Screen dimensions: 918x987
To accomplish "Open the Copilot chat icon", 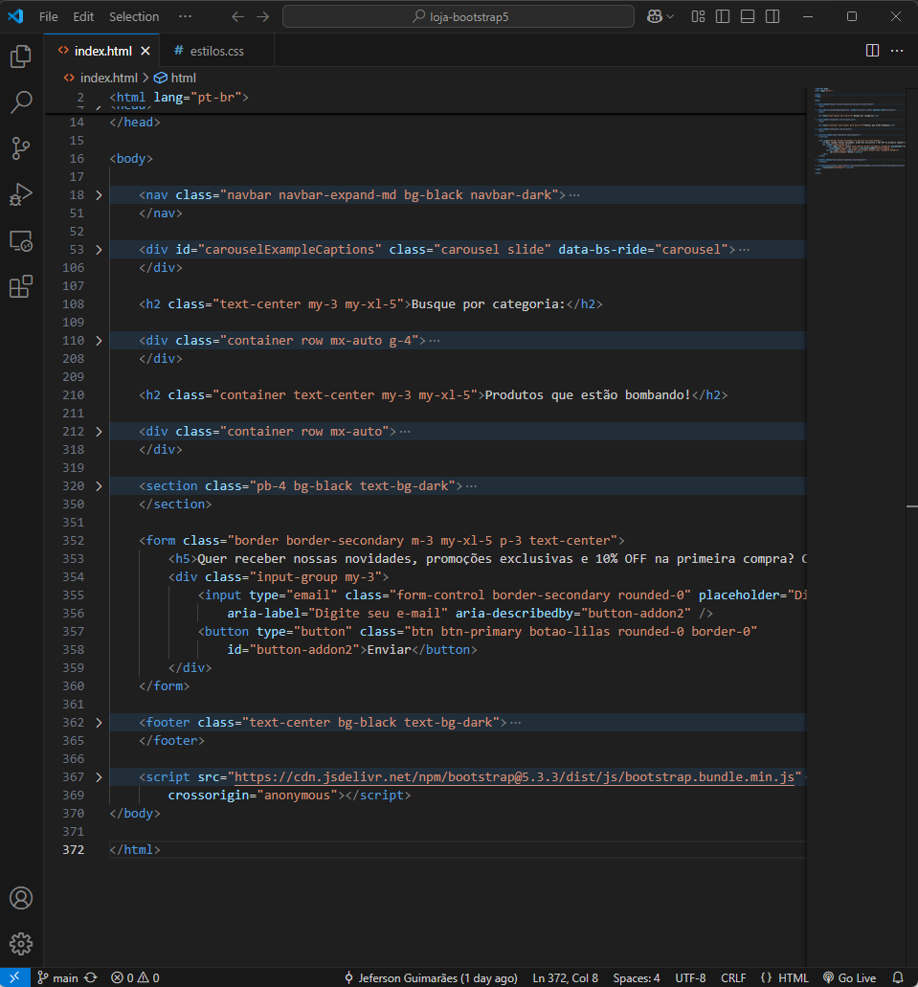I will point(654,17).
